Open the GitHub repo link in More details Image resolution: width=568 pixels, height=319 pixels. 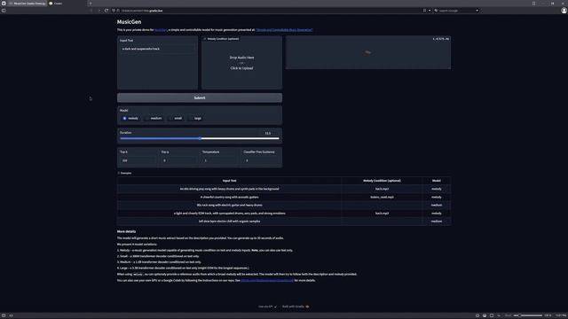tap(267, 280)
